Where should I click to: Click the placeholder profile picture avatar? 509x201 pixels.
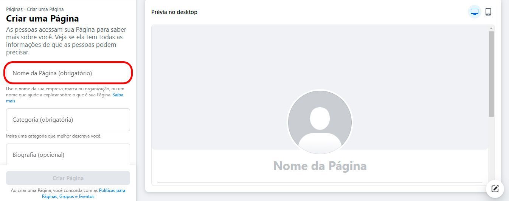[x=320, y=122]
